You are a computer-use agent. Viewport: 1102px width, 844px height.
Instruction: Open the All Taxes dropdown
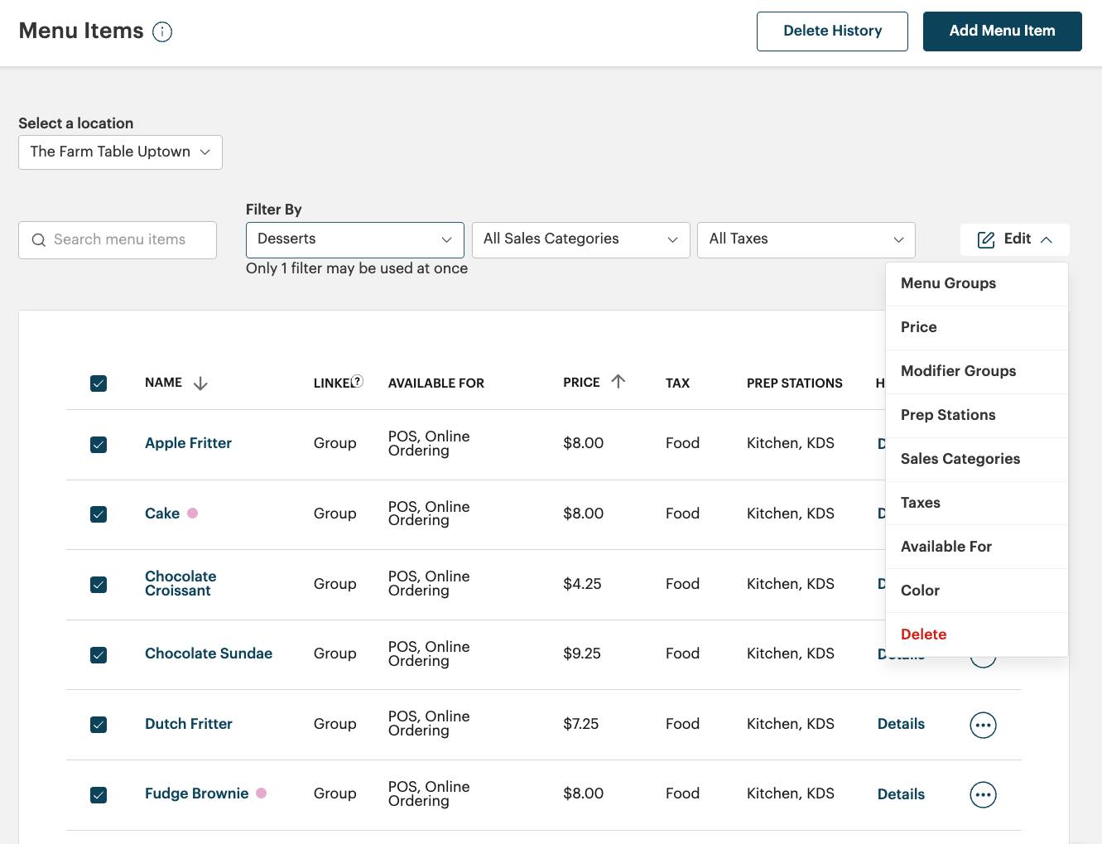[806, 239]
